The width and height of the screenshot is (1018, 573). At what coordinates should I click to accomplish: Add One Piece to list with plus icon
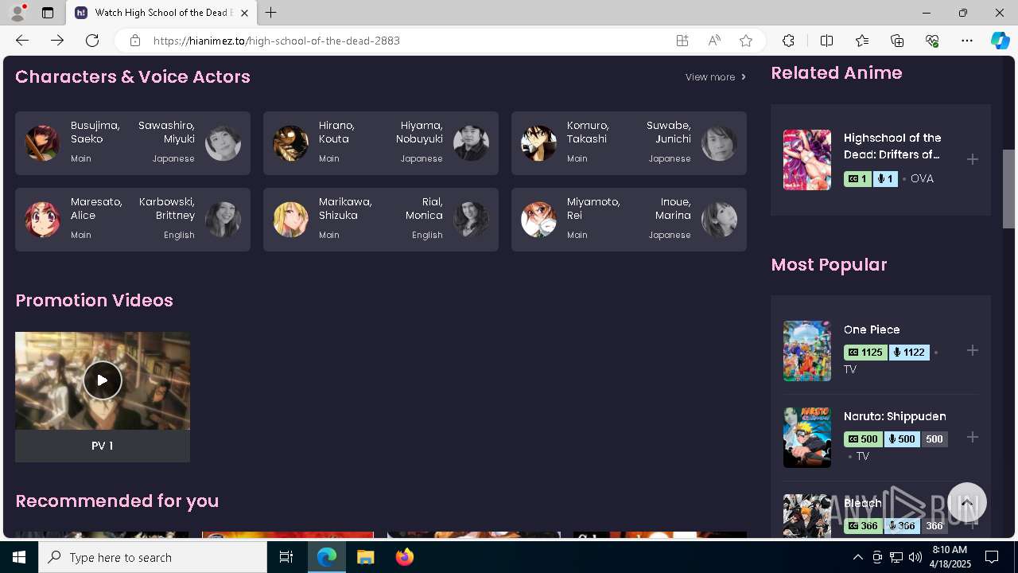click(972, 350)
